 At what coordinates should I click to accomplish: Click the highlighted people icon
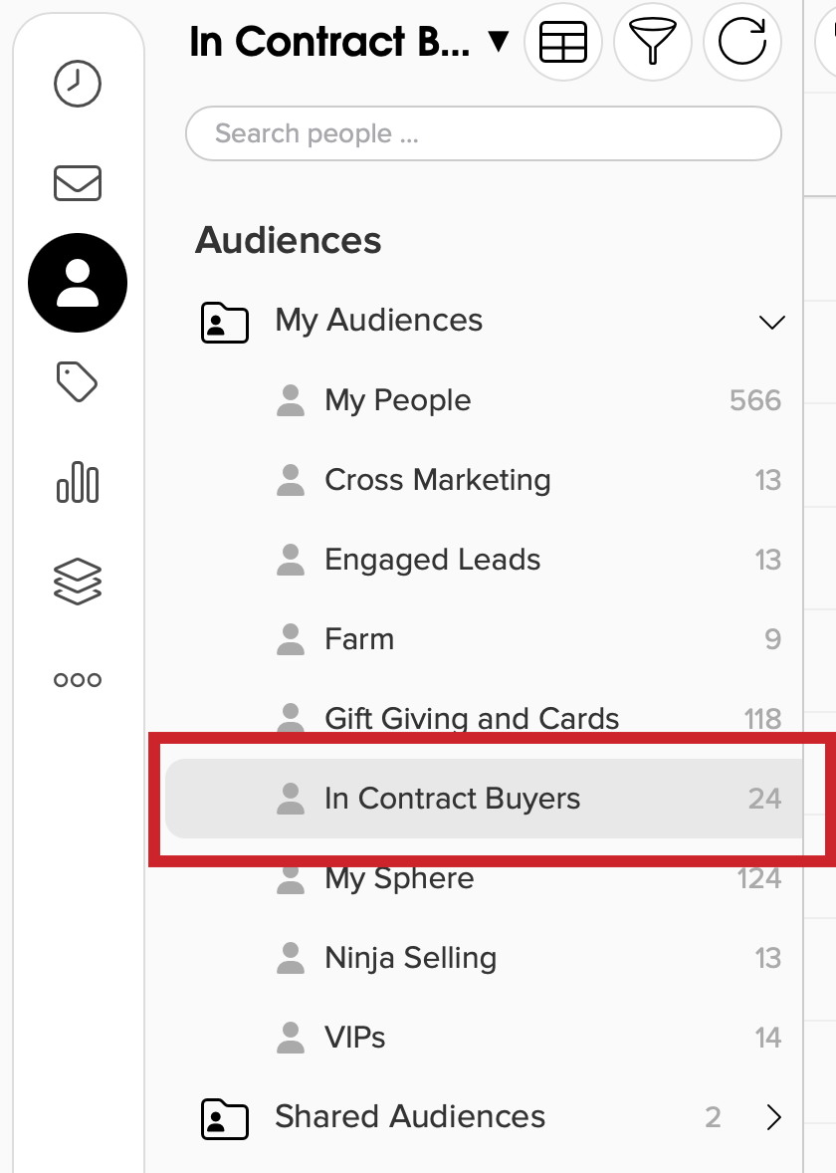(78, 282)
